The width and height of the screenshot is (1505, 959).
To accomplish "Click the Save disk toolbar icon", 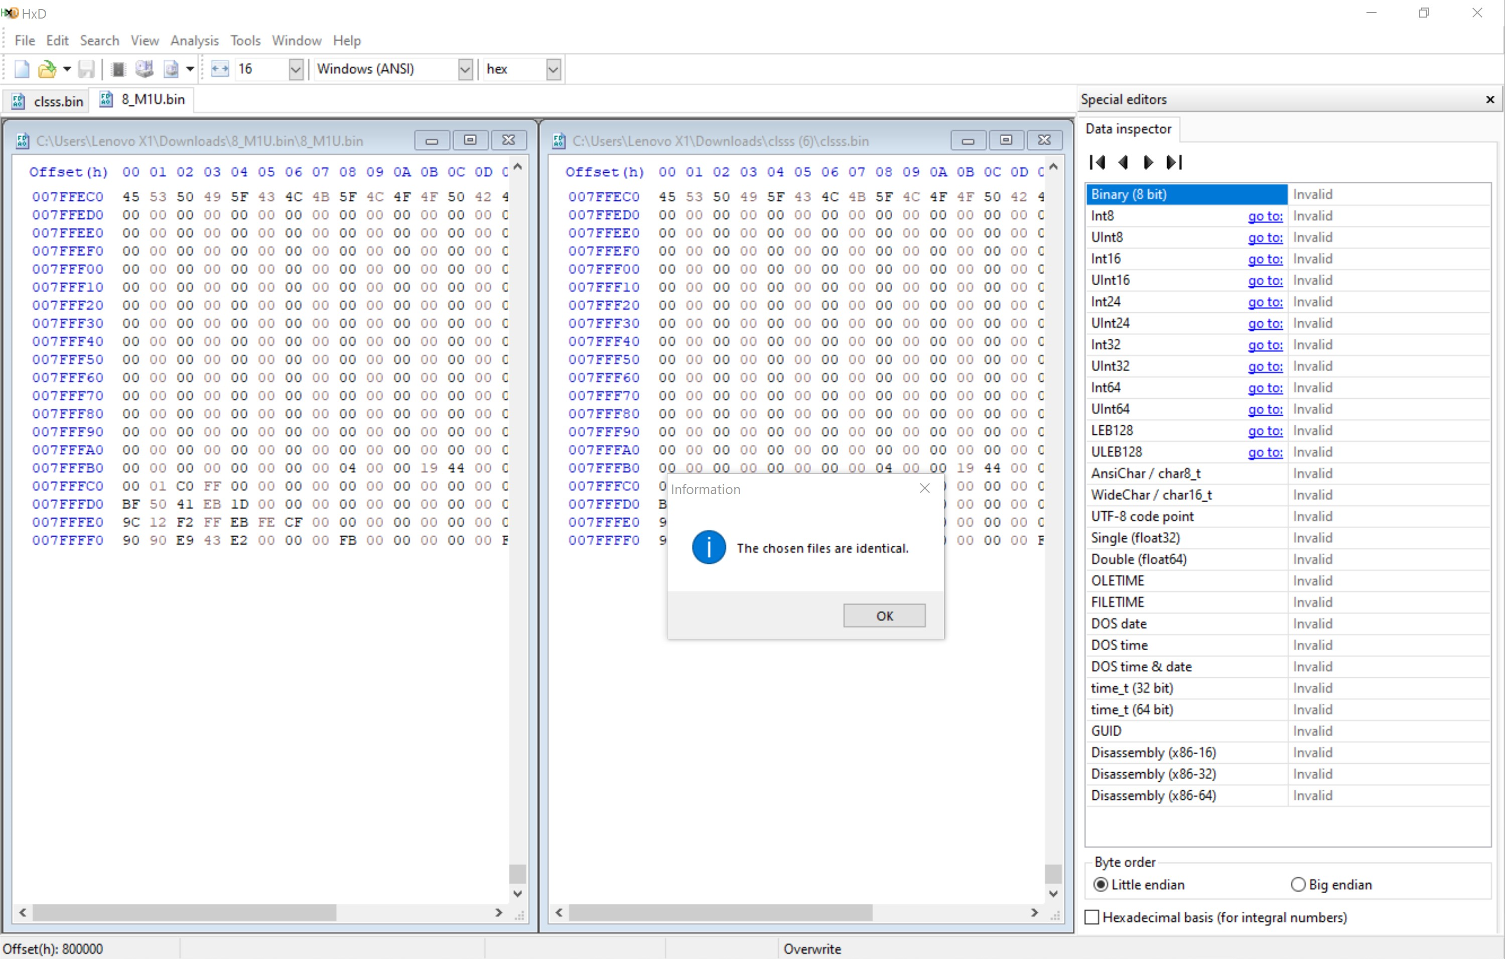I will [86, 69].
